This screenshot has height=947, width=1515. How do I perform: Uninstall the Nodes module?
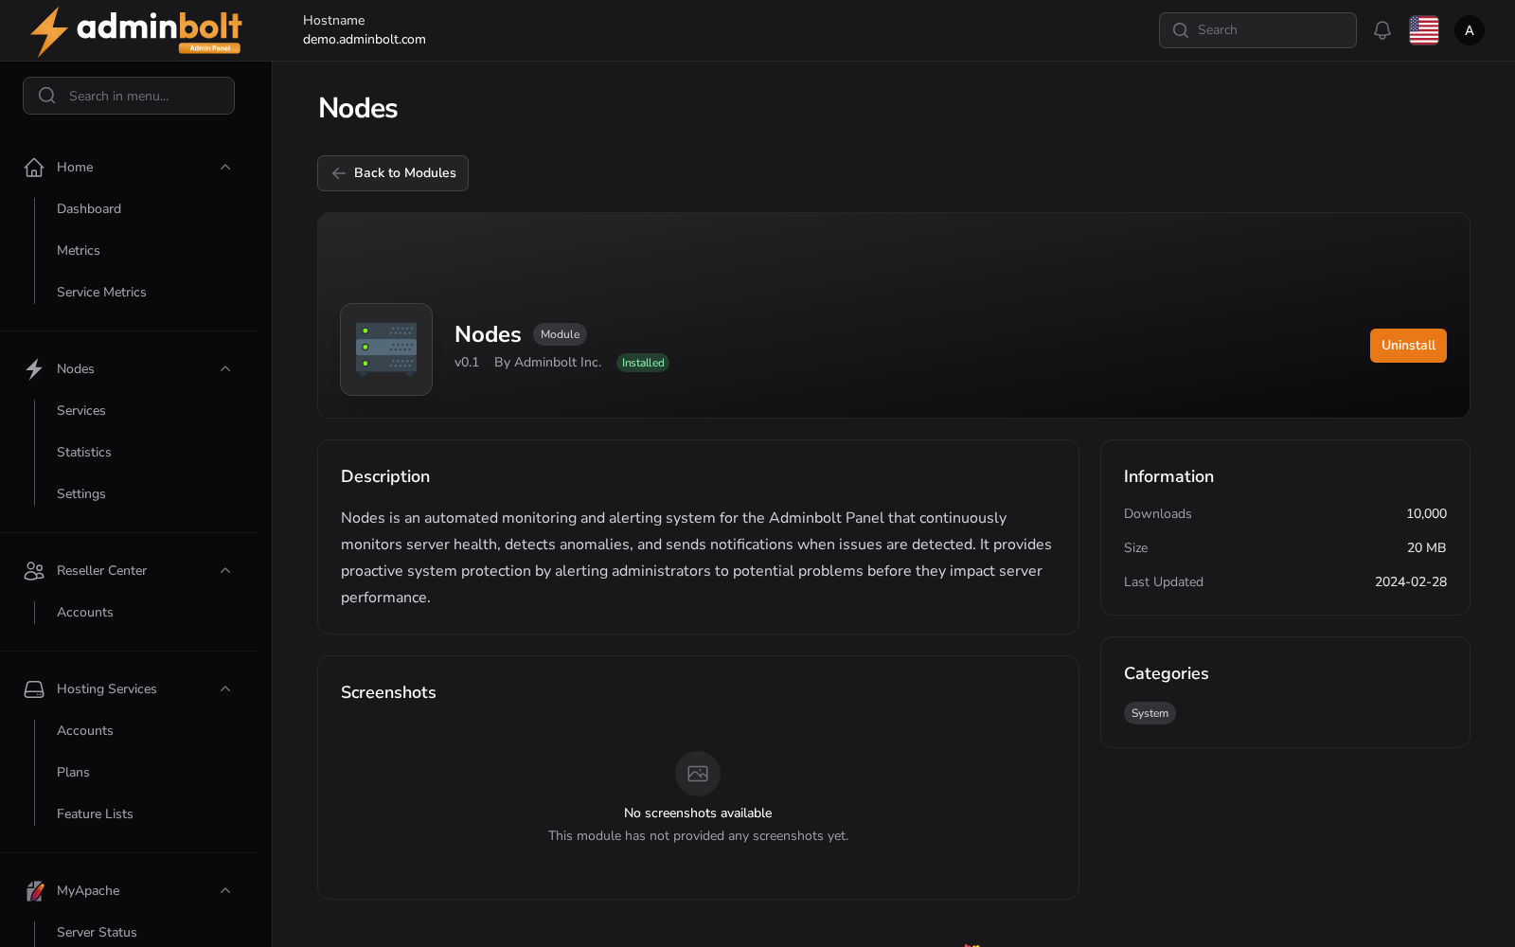coord(1408,346)
